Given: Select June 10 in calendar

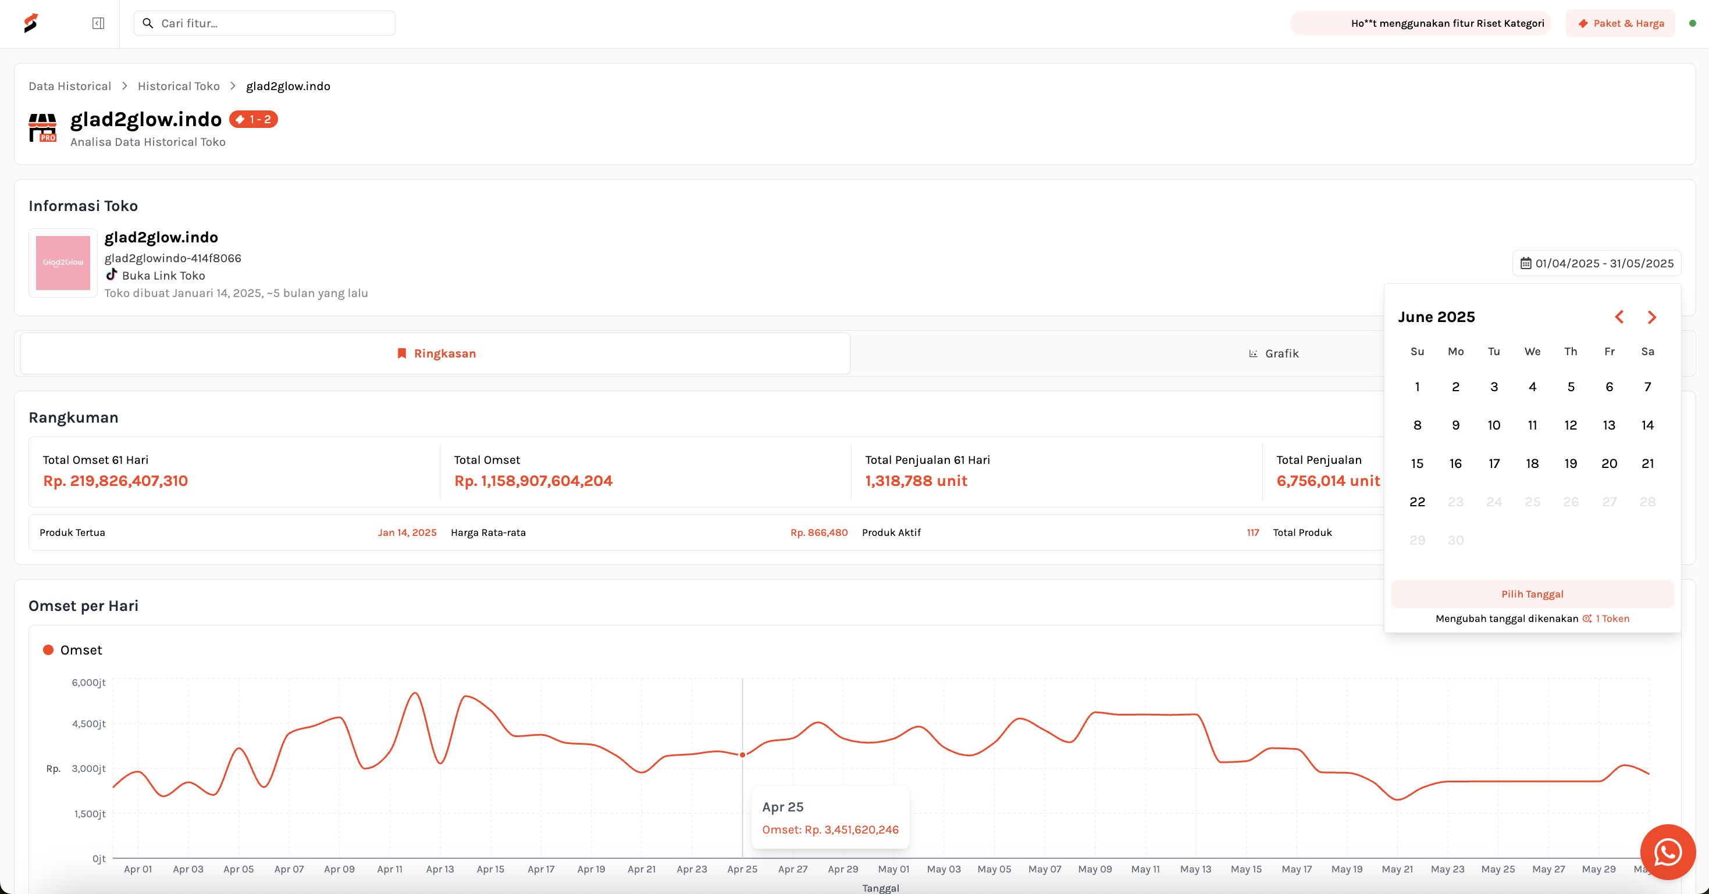Looking at the screenshot, I should (1493, 425).
